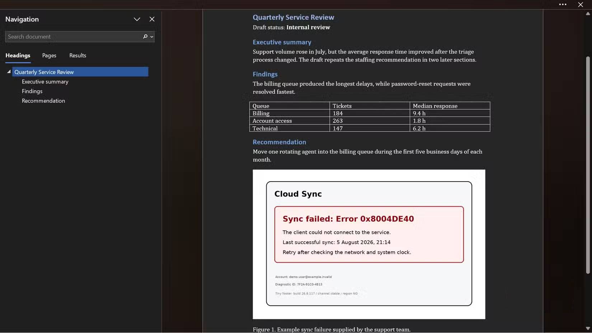Viewport: 592px width, 333px height.
Task: Click the vertical scrollbar thumb
Action: point(588,165)
